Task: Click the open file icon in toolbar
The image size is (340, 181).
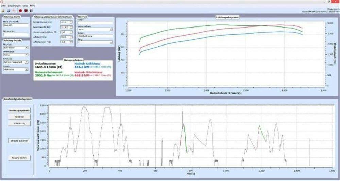Action: click(x=3, y=11)
